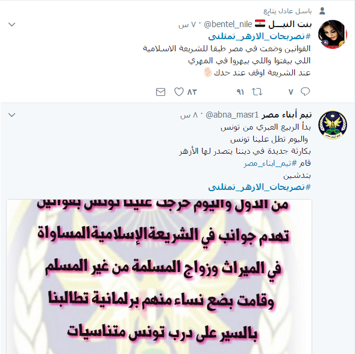Open بنت النيل display name
The image size is (355, 354).
(290, 24)
